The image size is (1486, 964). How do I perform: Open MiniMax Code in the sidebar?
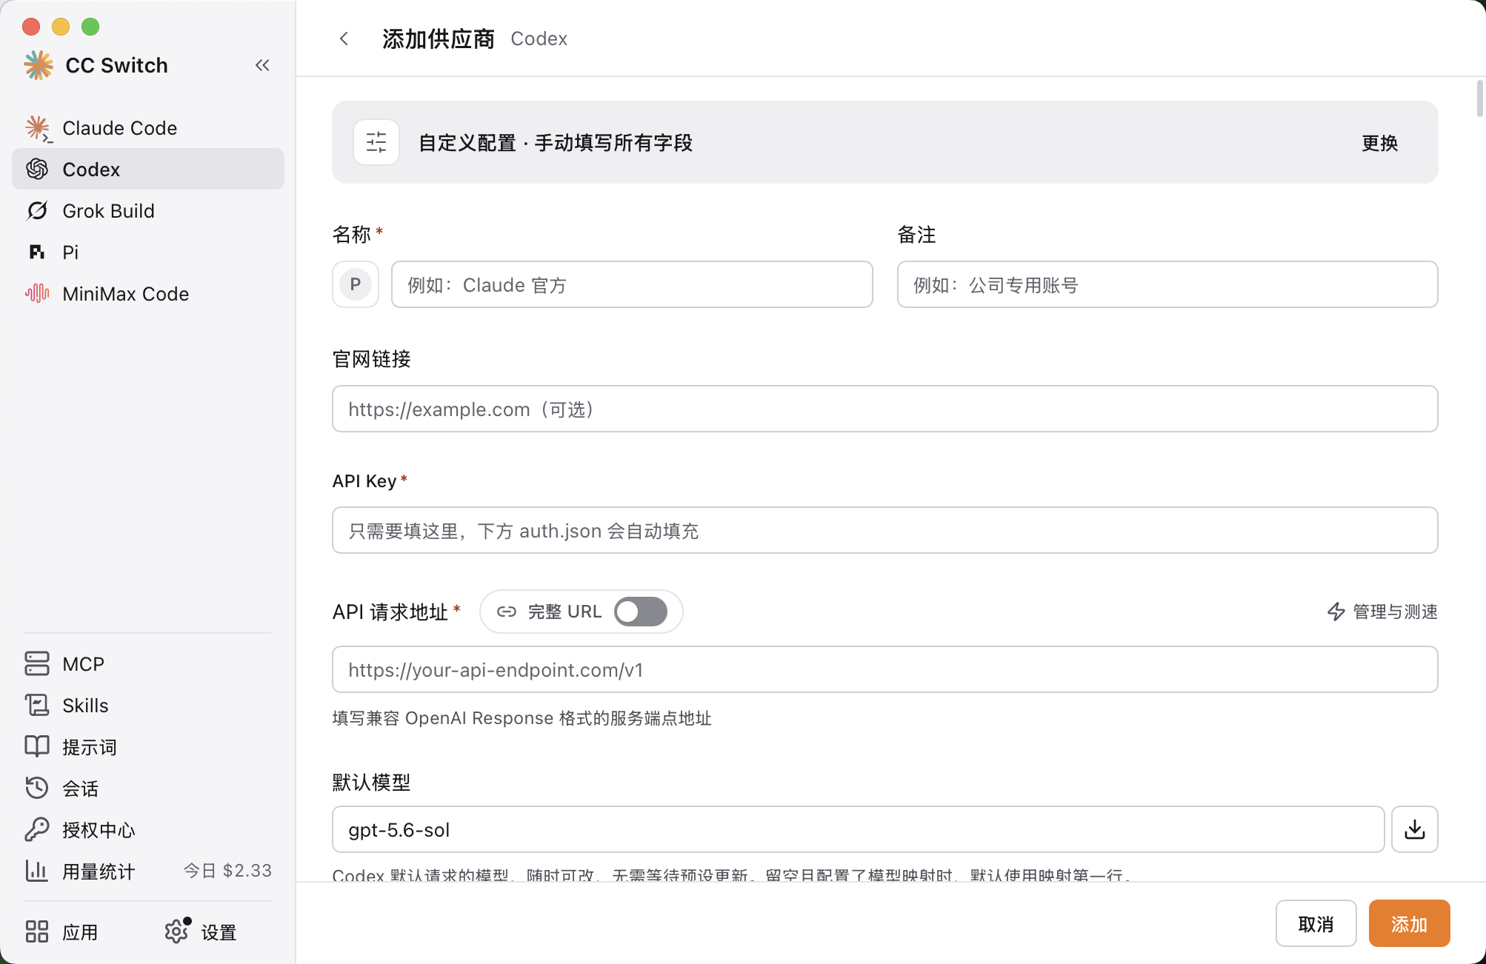(148, 294)
